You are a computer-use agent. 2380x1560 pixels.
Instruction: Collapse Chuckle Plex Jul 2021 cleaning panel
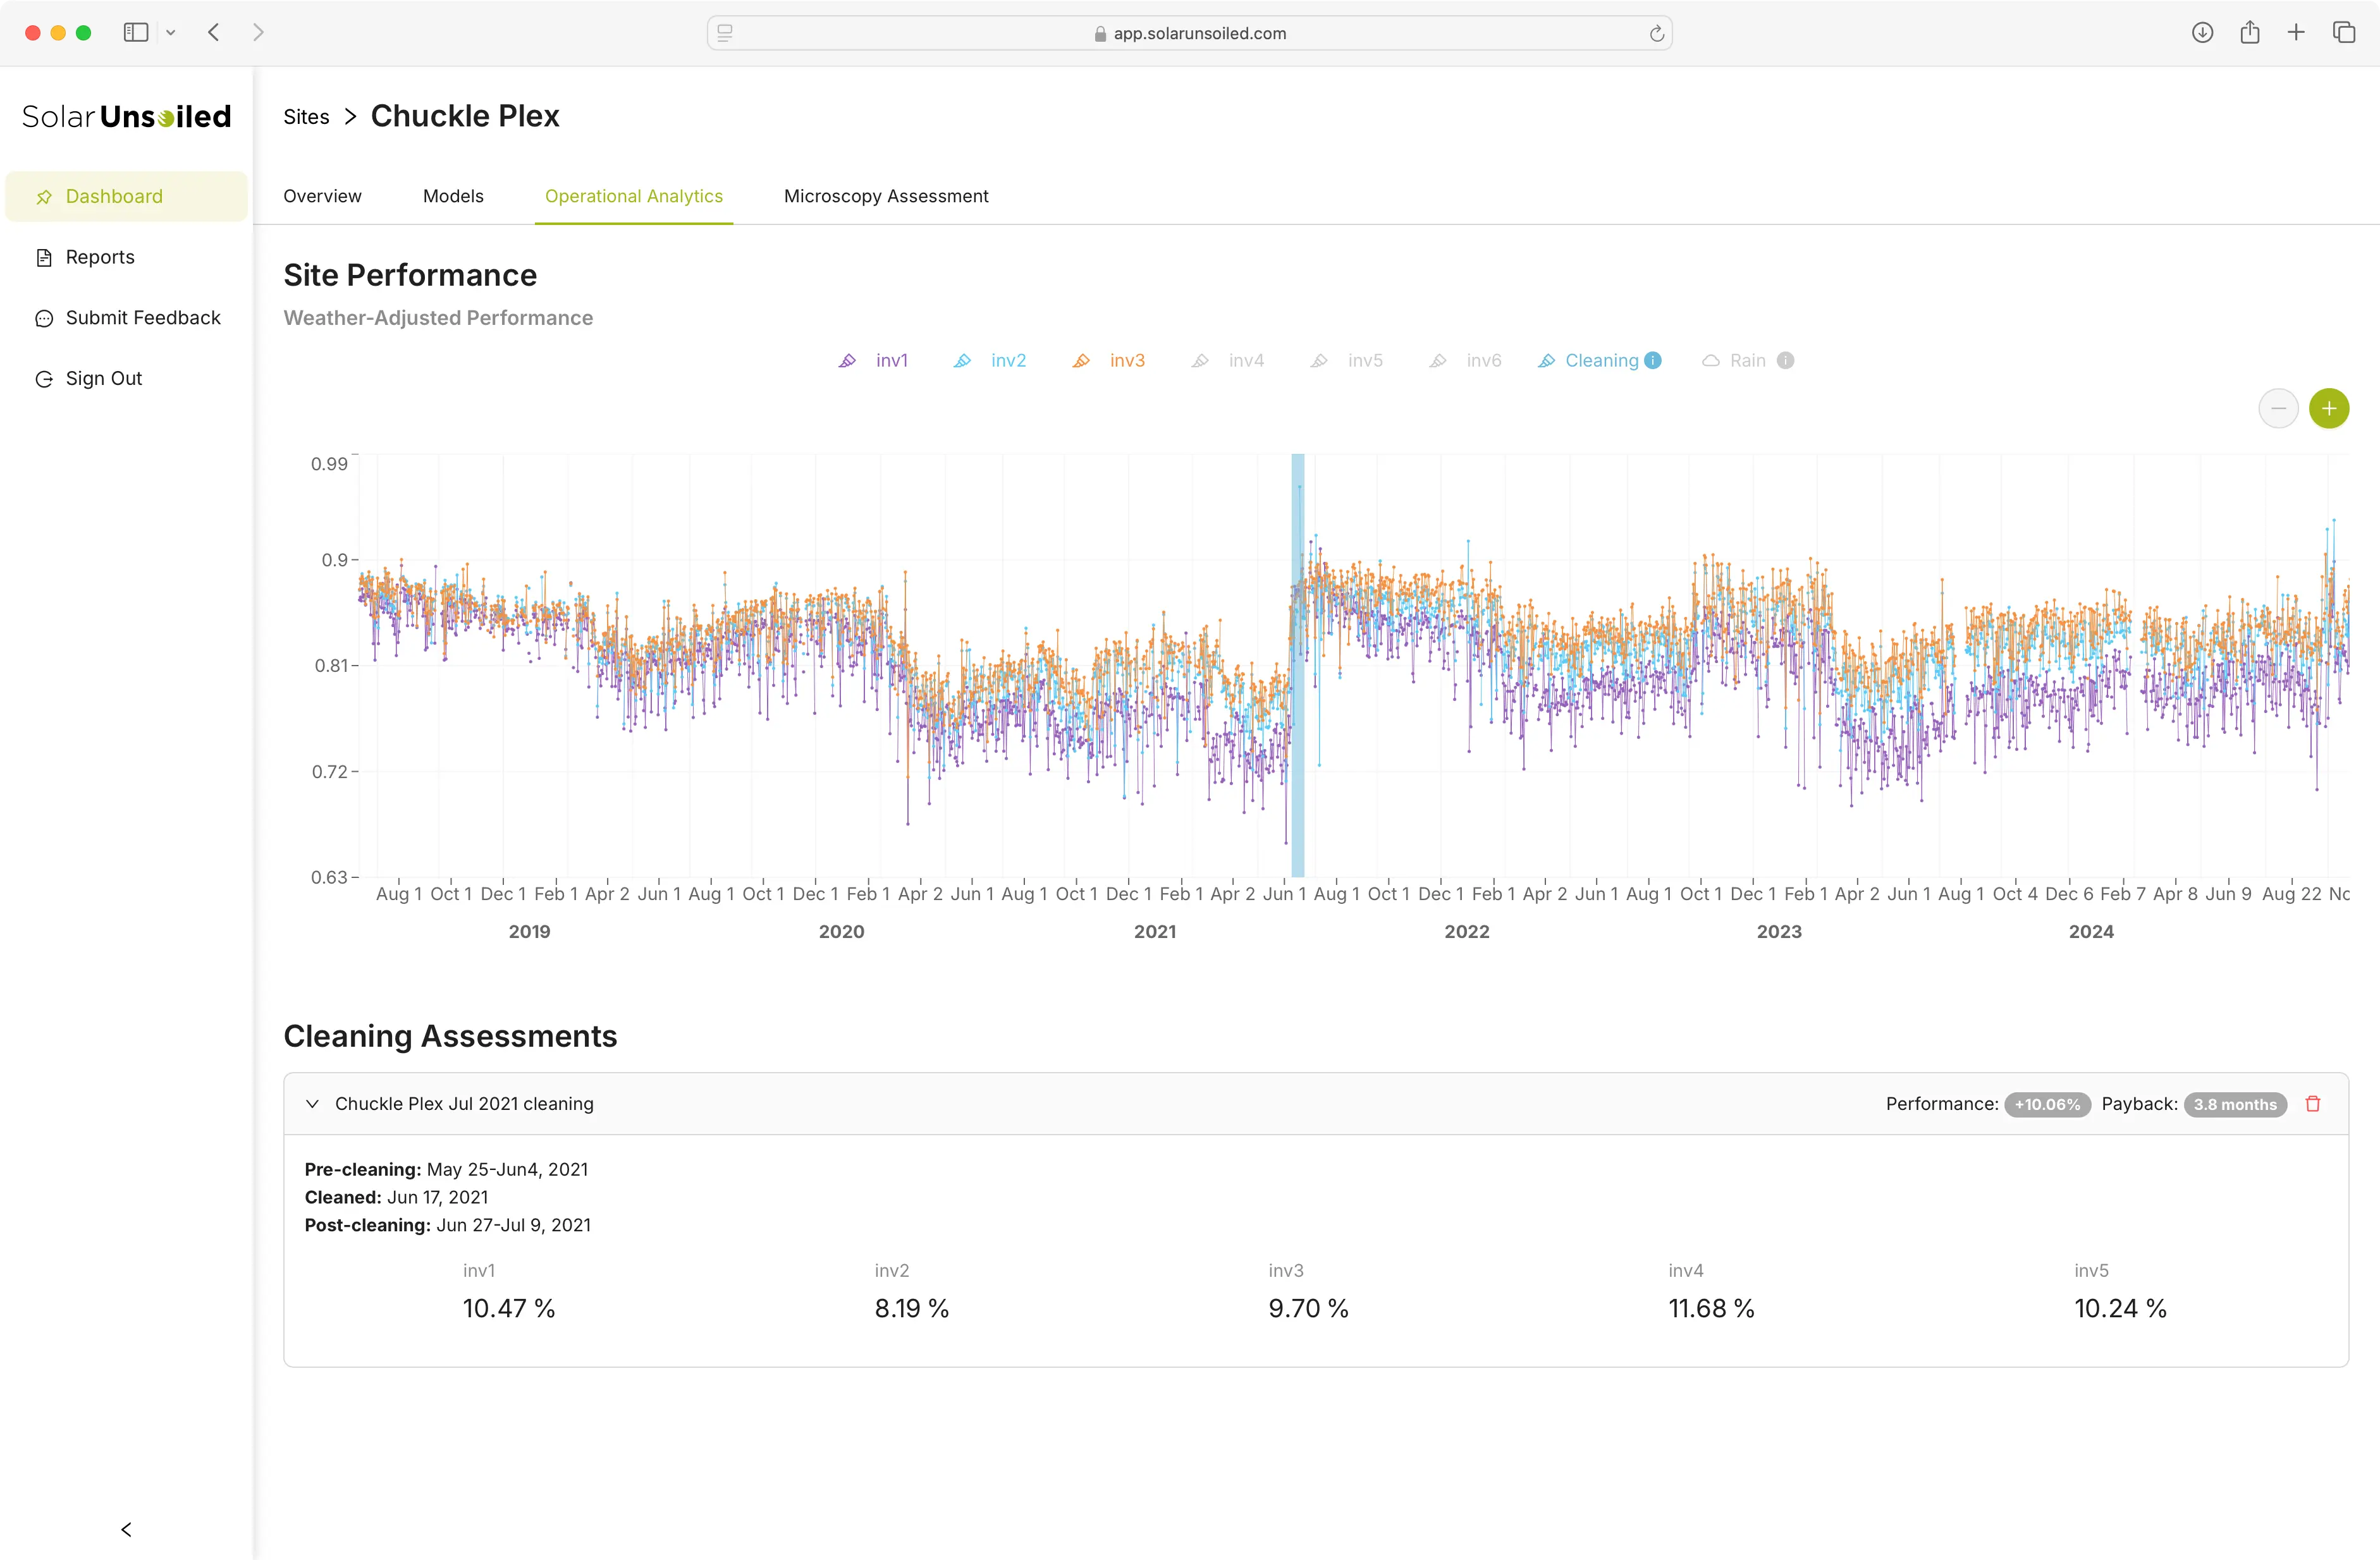313,1103
